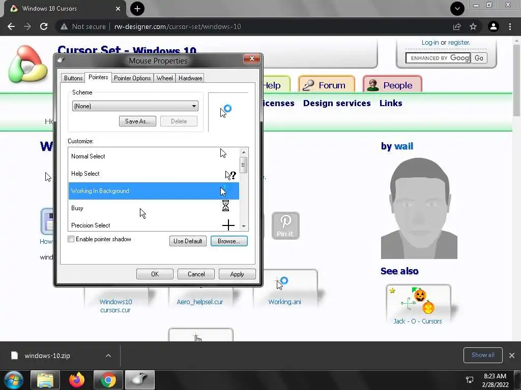Switch to the Pointers tab
This screenshot has height=390, width=521.
coord(98,77)
